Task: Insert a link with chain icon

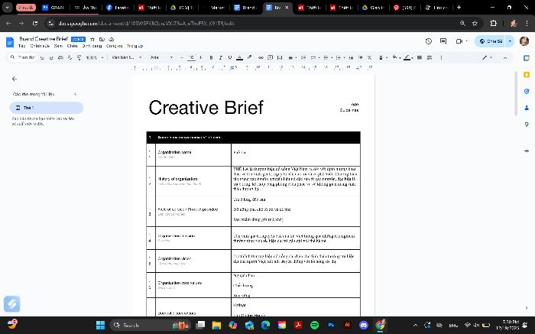Action: [x=261, y=57]
